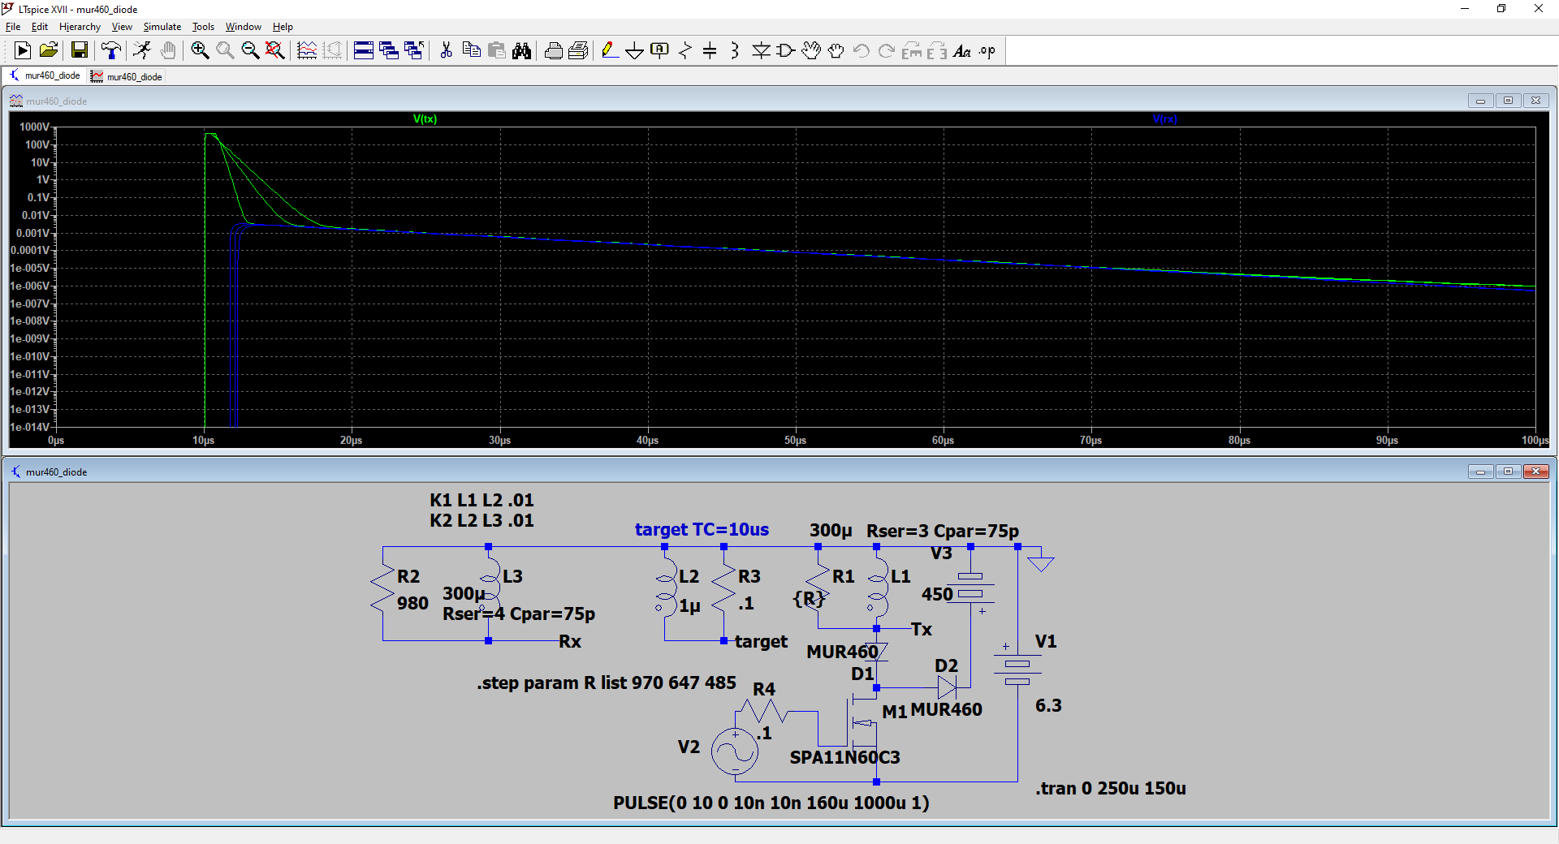Viewport: 1559px width, 844px height.
Task: Open the Control Panel hammer icon
Action: click(110, 50)
